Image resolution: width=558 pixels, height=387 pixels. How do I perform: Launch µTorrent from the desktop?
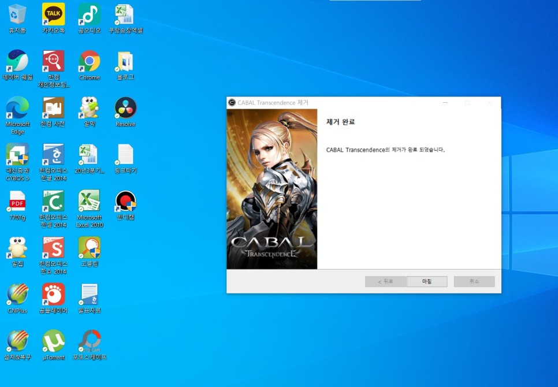tap(53, 345)
